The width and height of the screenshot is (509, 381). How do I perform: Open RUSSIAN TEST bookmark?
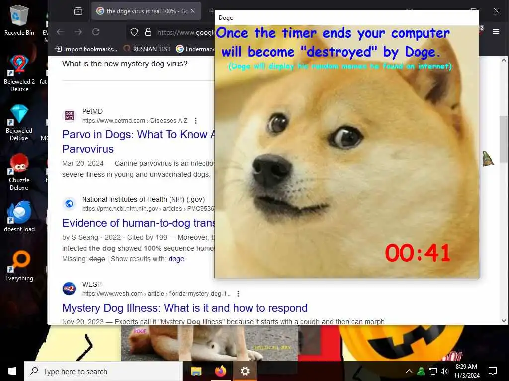coord(147,49)
